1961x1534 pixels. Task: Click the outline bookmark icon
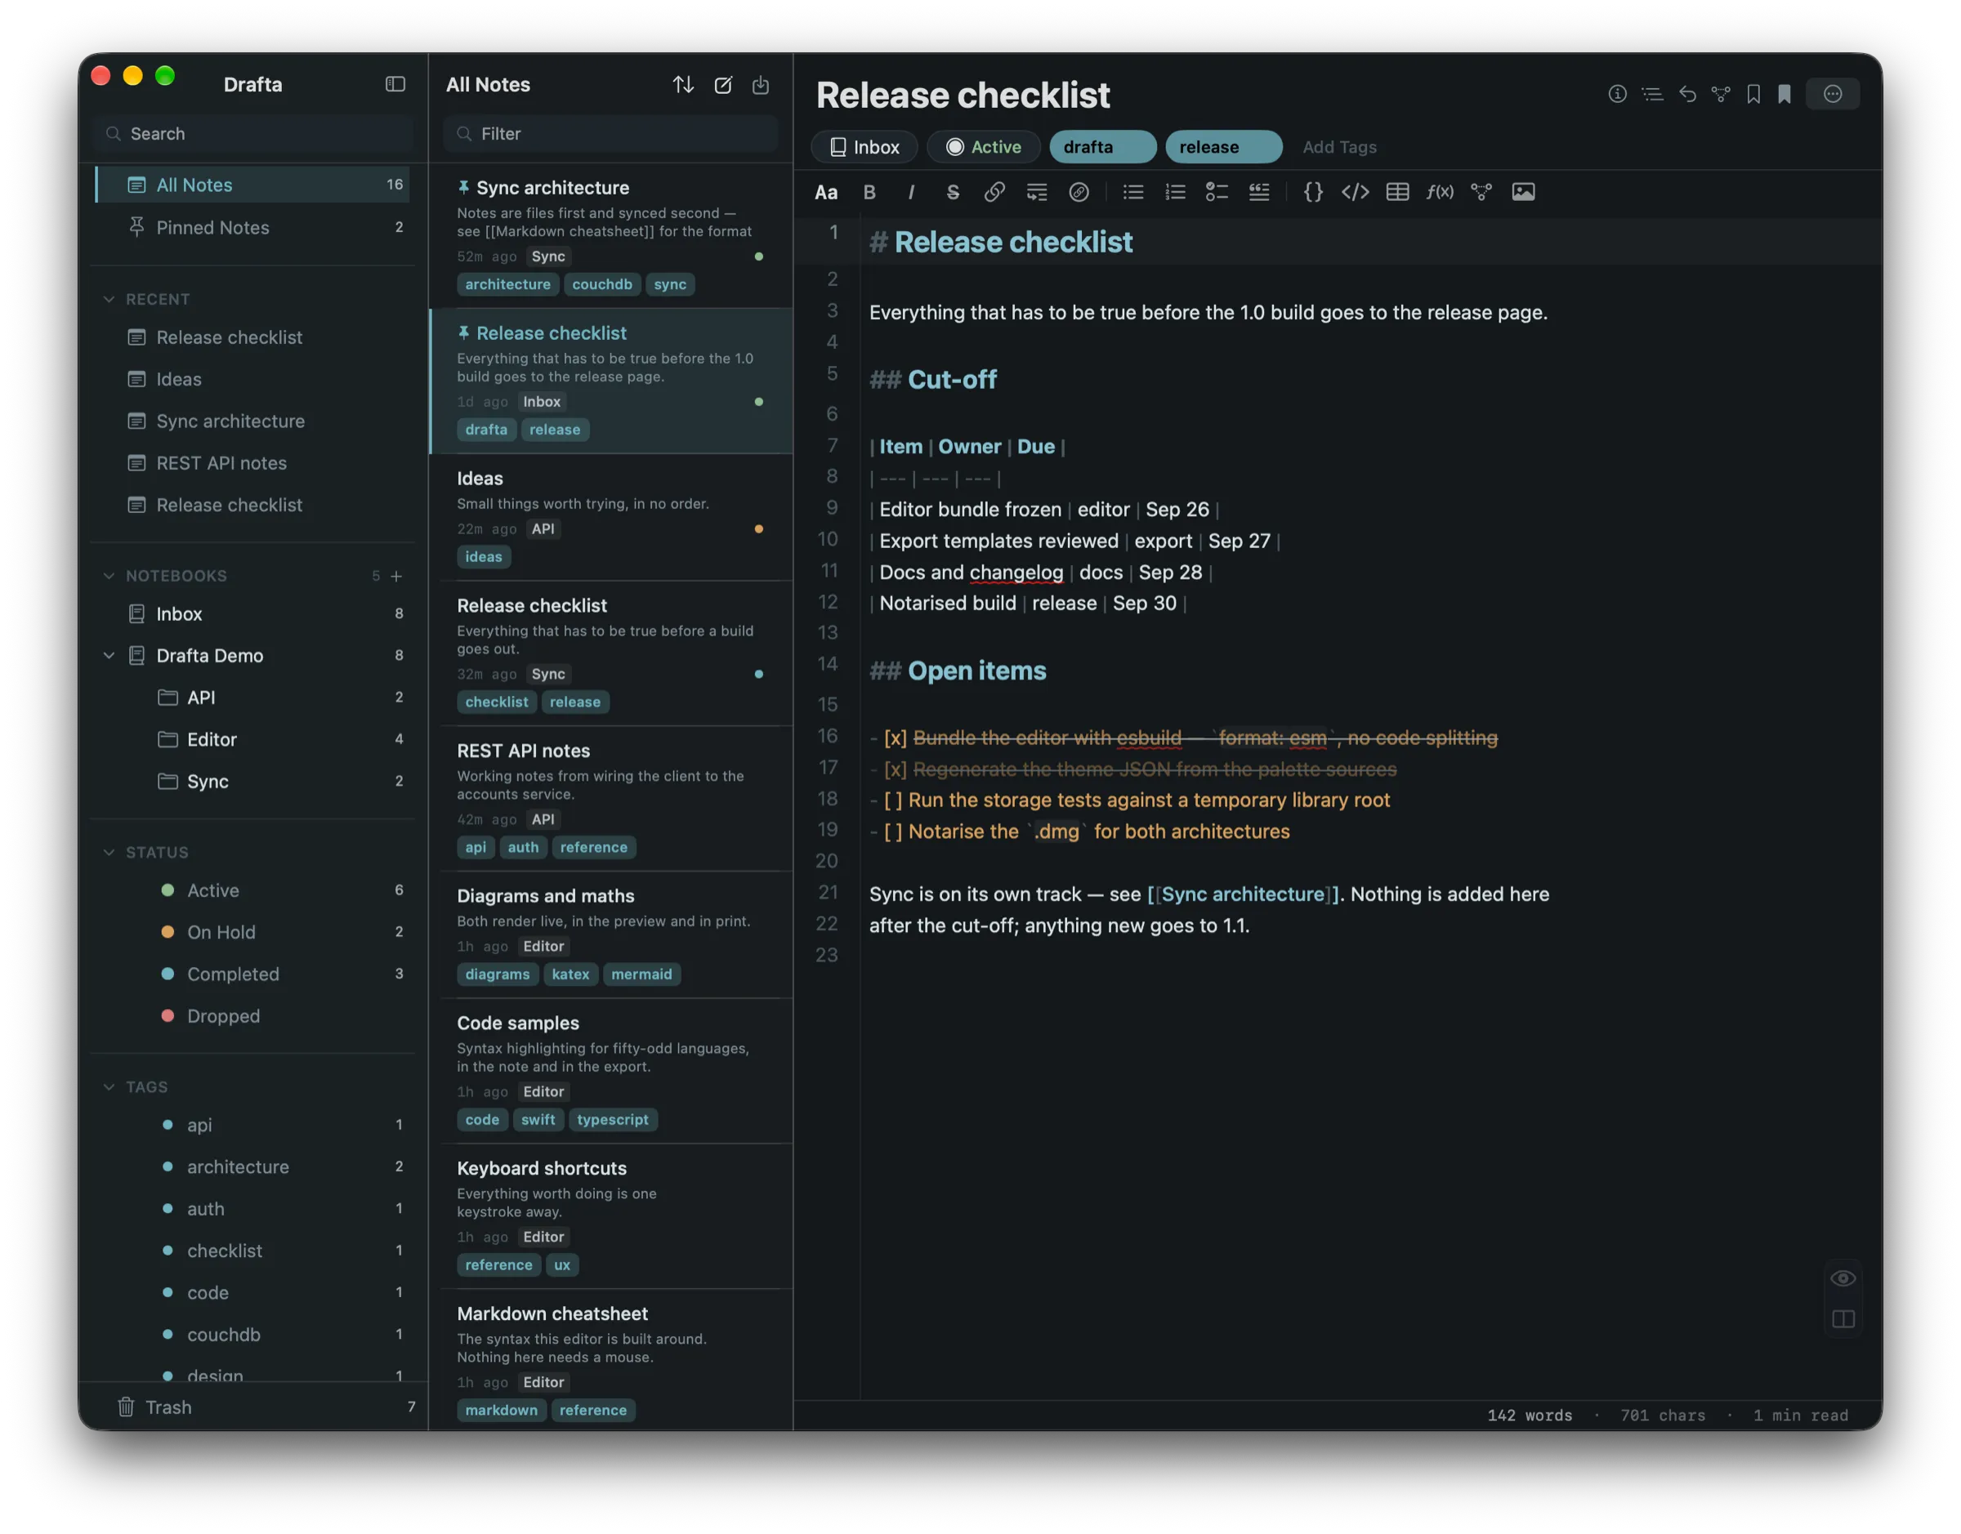click(x=1753, y=94)
